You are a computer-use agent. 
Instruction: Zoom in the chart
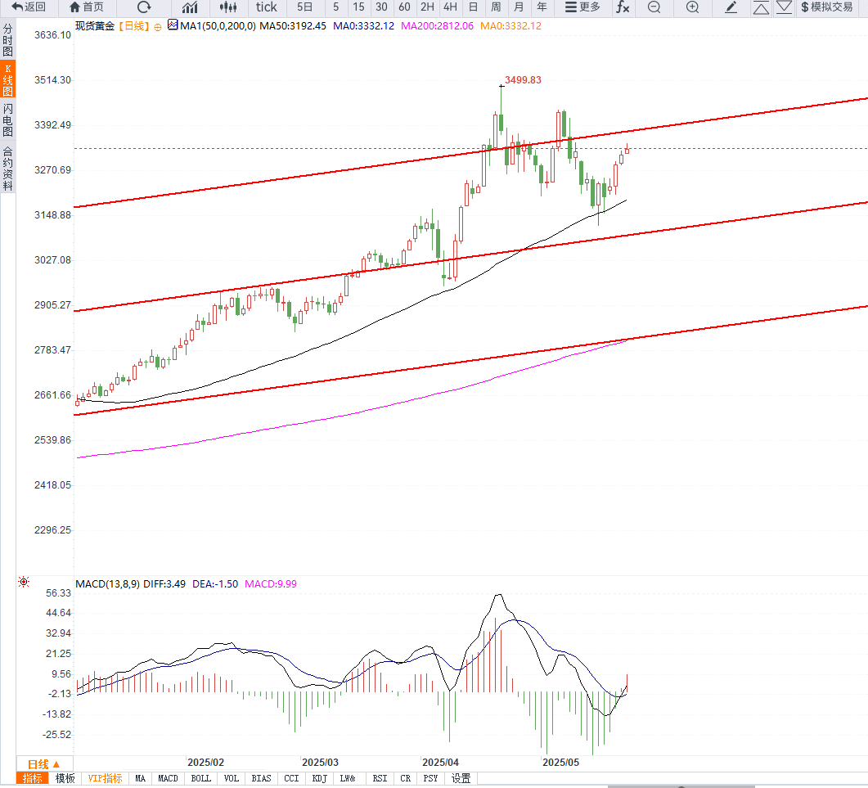[x=692, y=7]
